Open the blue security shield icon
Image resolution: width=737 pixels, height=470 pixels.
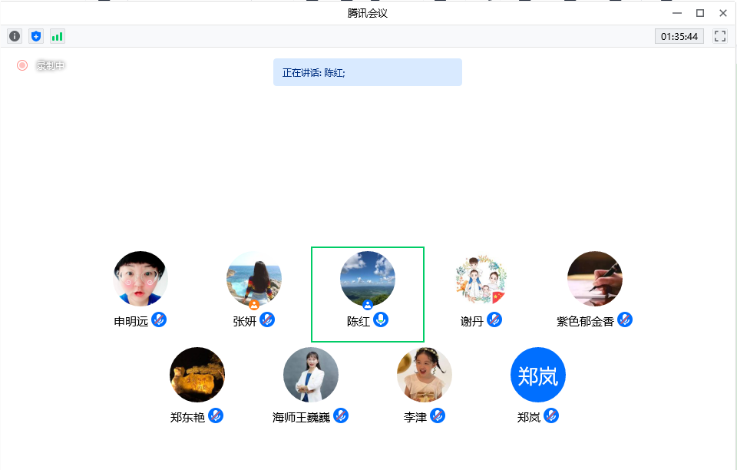36,36
